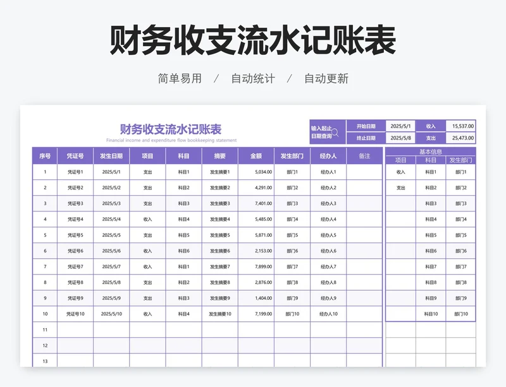Select the 摘要 column header

coord(219,156)
